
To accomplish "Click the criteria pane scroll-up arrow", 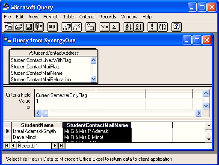I will point(206,93).
